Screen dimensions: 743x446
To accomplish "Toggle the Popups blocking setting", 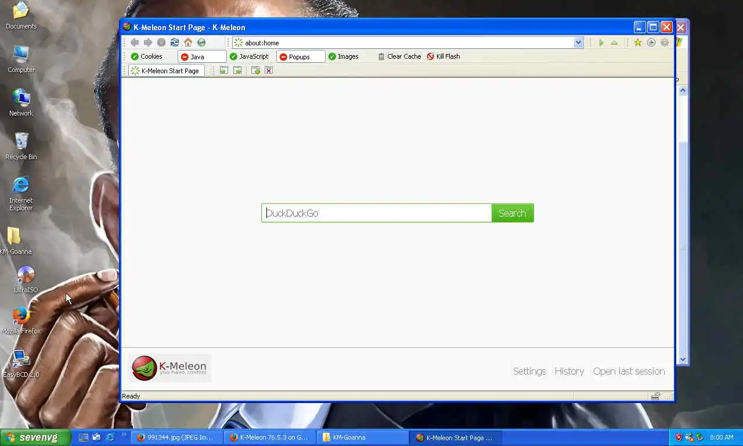I will pos(301,56).
